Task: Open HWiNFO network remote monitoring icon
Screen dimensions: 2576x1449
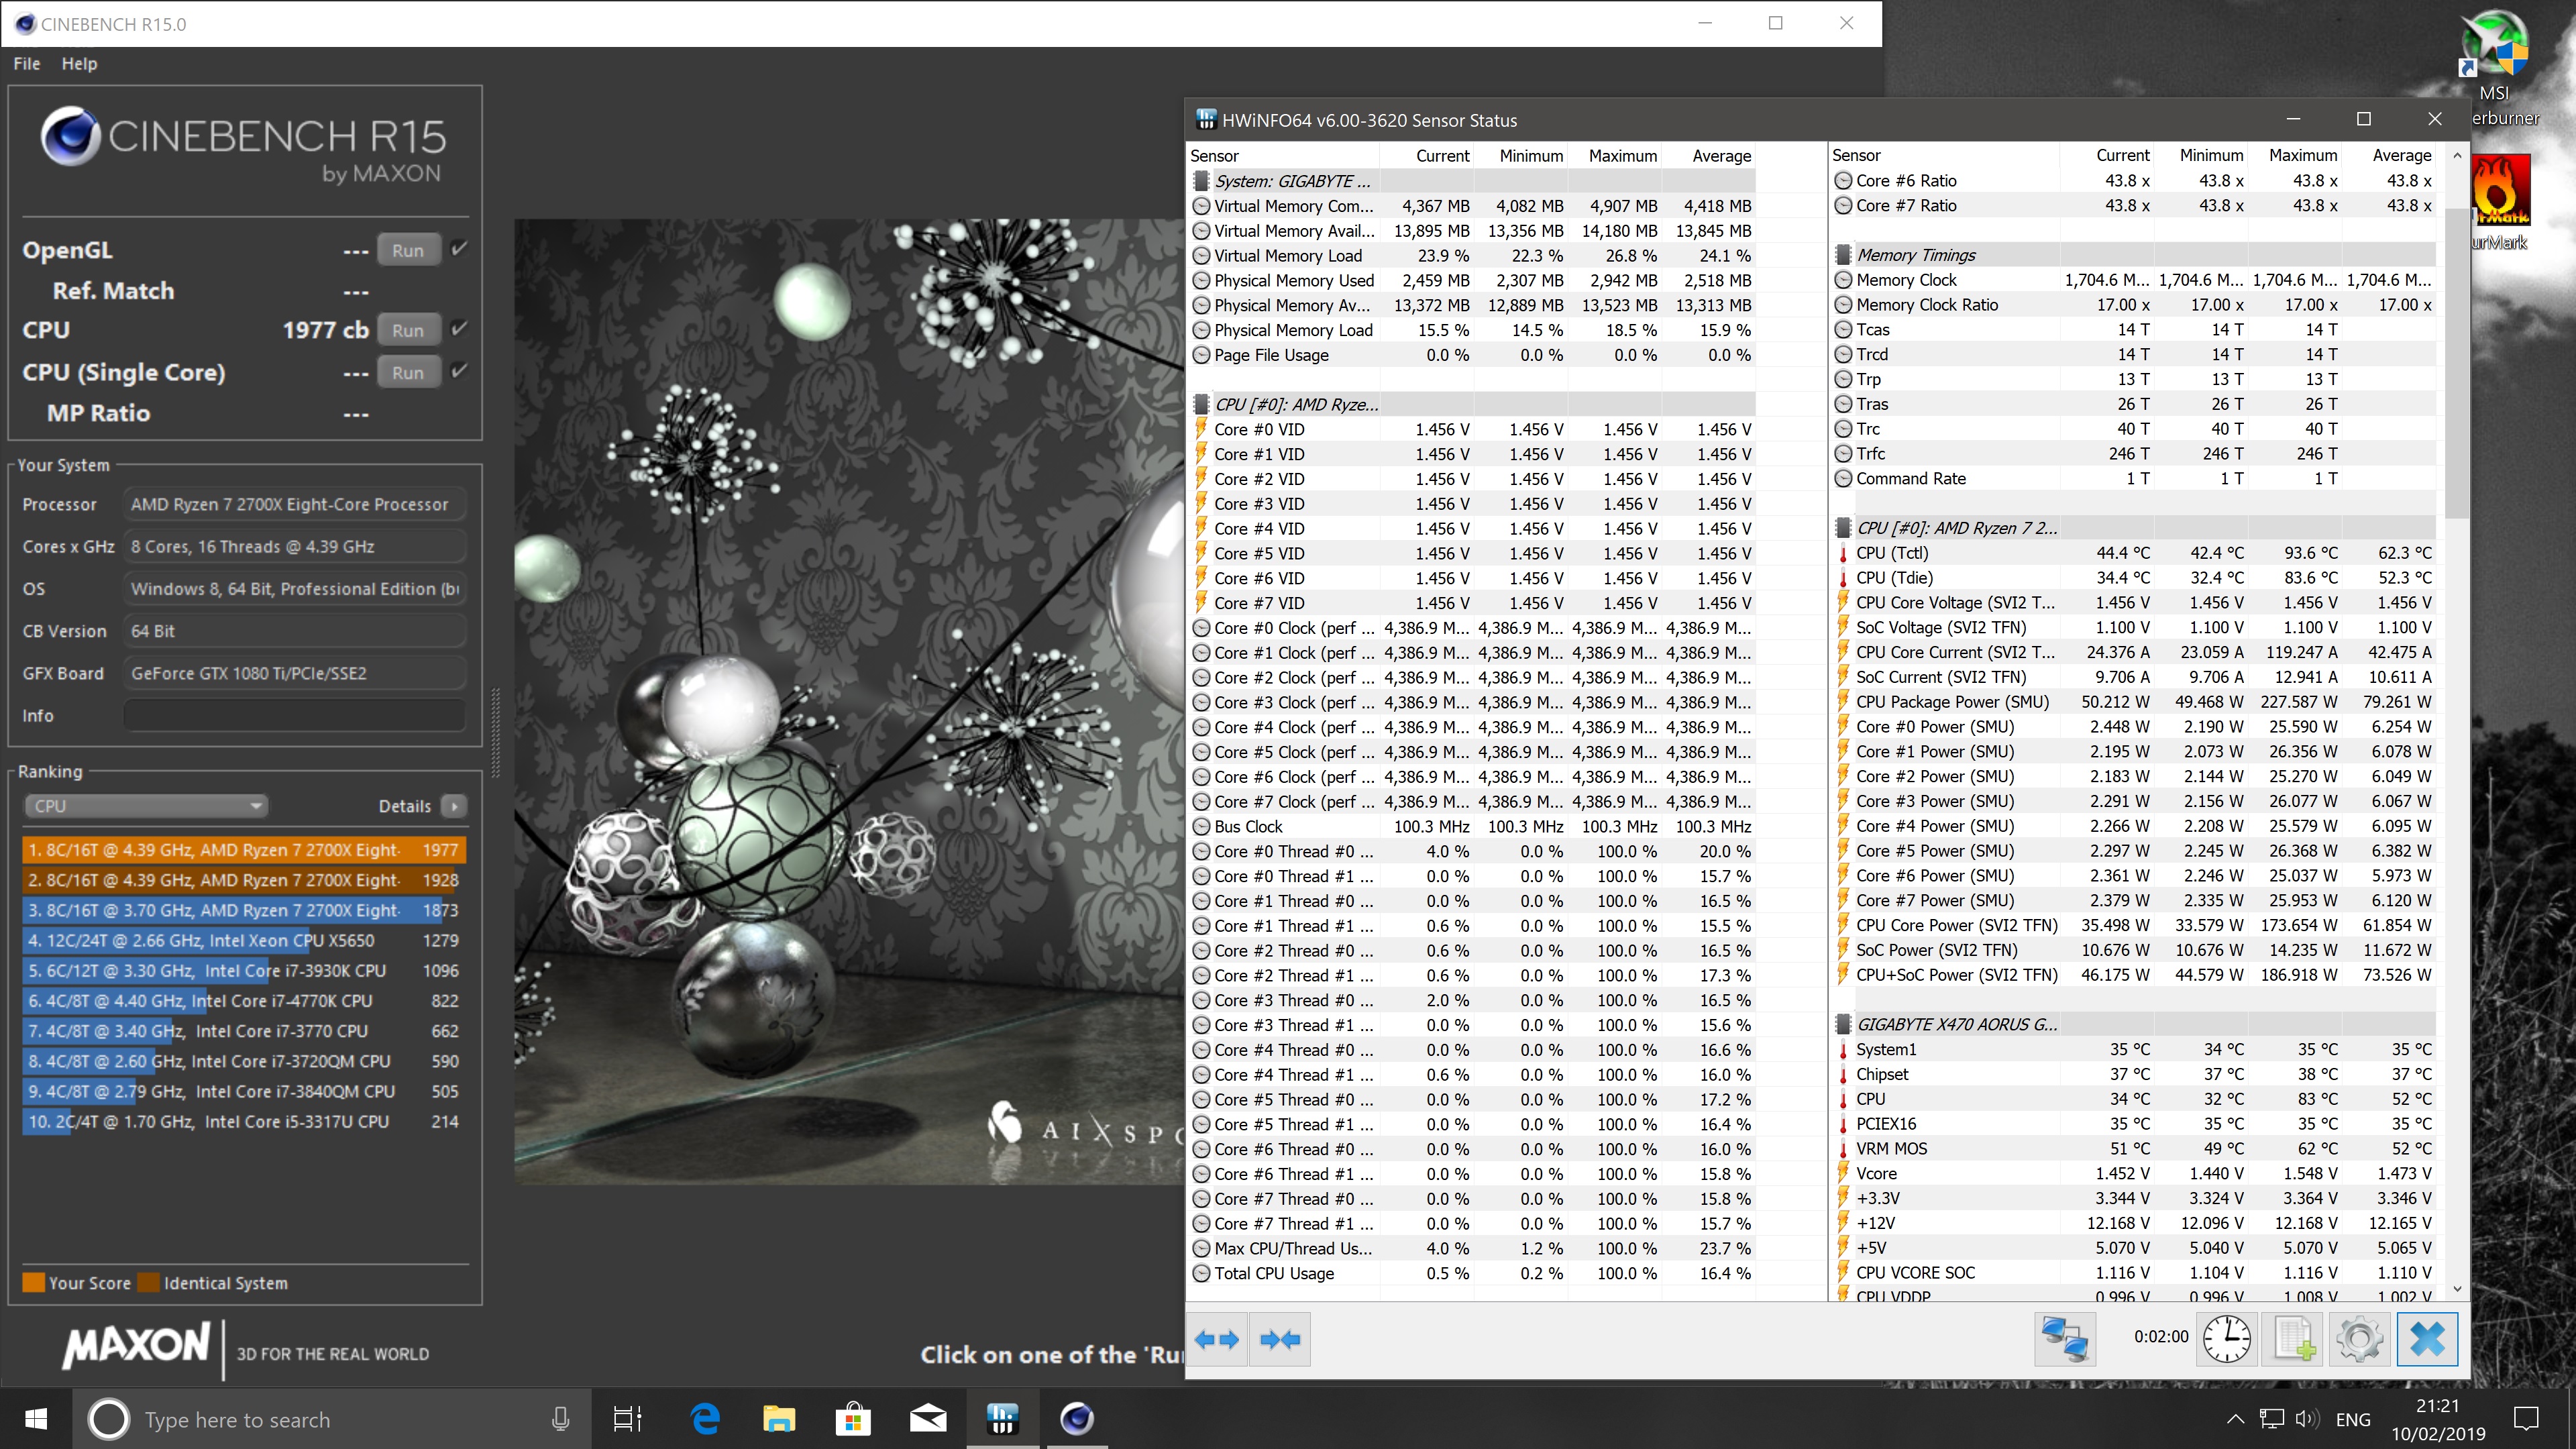Action: [2065, 1339]
